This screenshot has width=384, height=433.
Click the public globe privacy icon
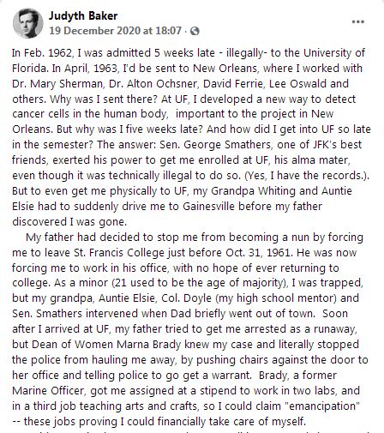pos(195,31)
